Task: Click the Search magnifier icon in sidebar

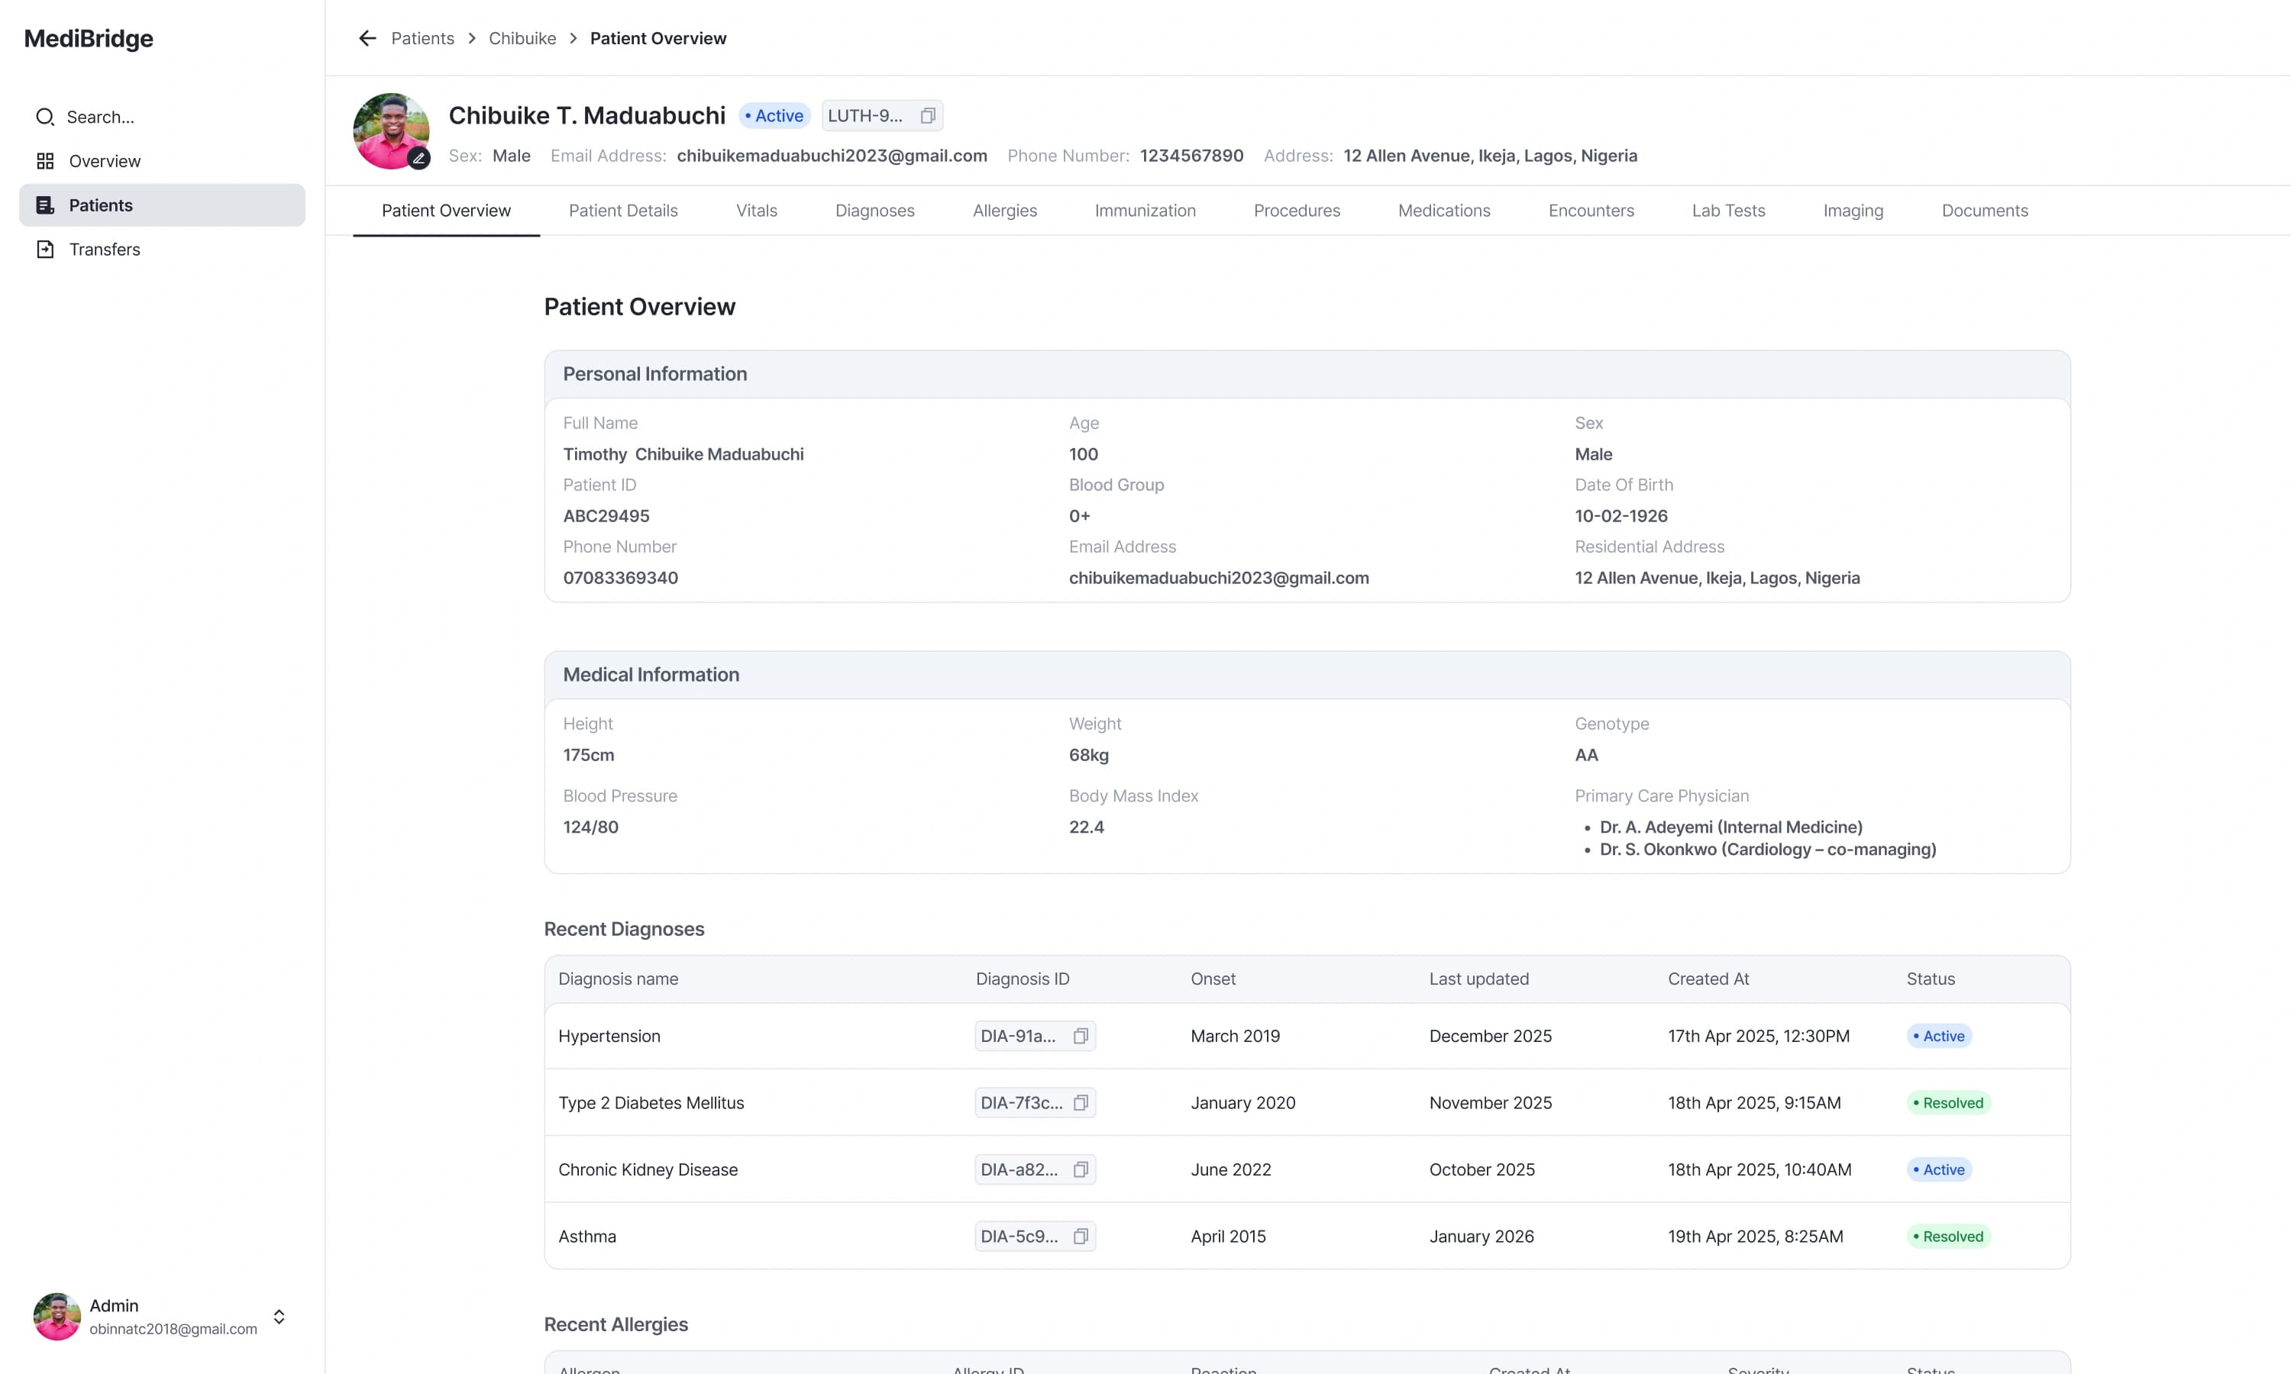Action: coord(44,117)
